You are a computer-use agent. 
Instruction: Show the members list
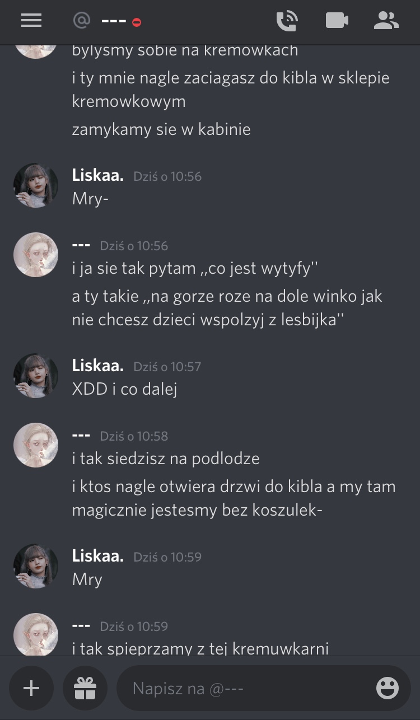pyautogui.click(x=386, y=21)
